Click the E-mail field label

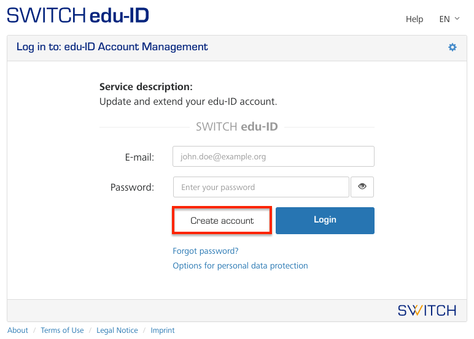click(x=139, y=157)
